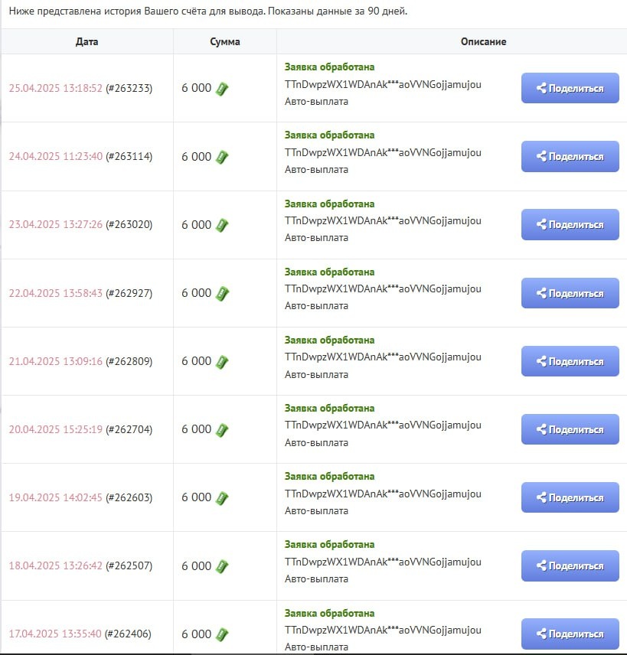Click wallet address in 18.04.2025 row
627x655 pixels.
[x=383, y=562]
